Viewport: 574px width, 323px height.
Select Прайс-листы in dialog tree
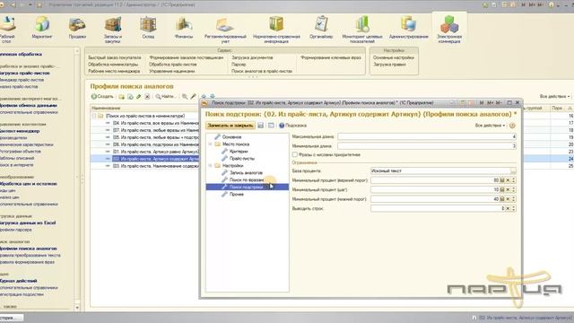242,159
